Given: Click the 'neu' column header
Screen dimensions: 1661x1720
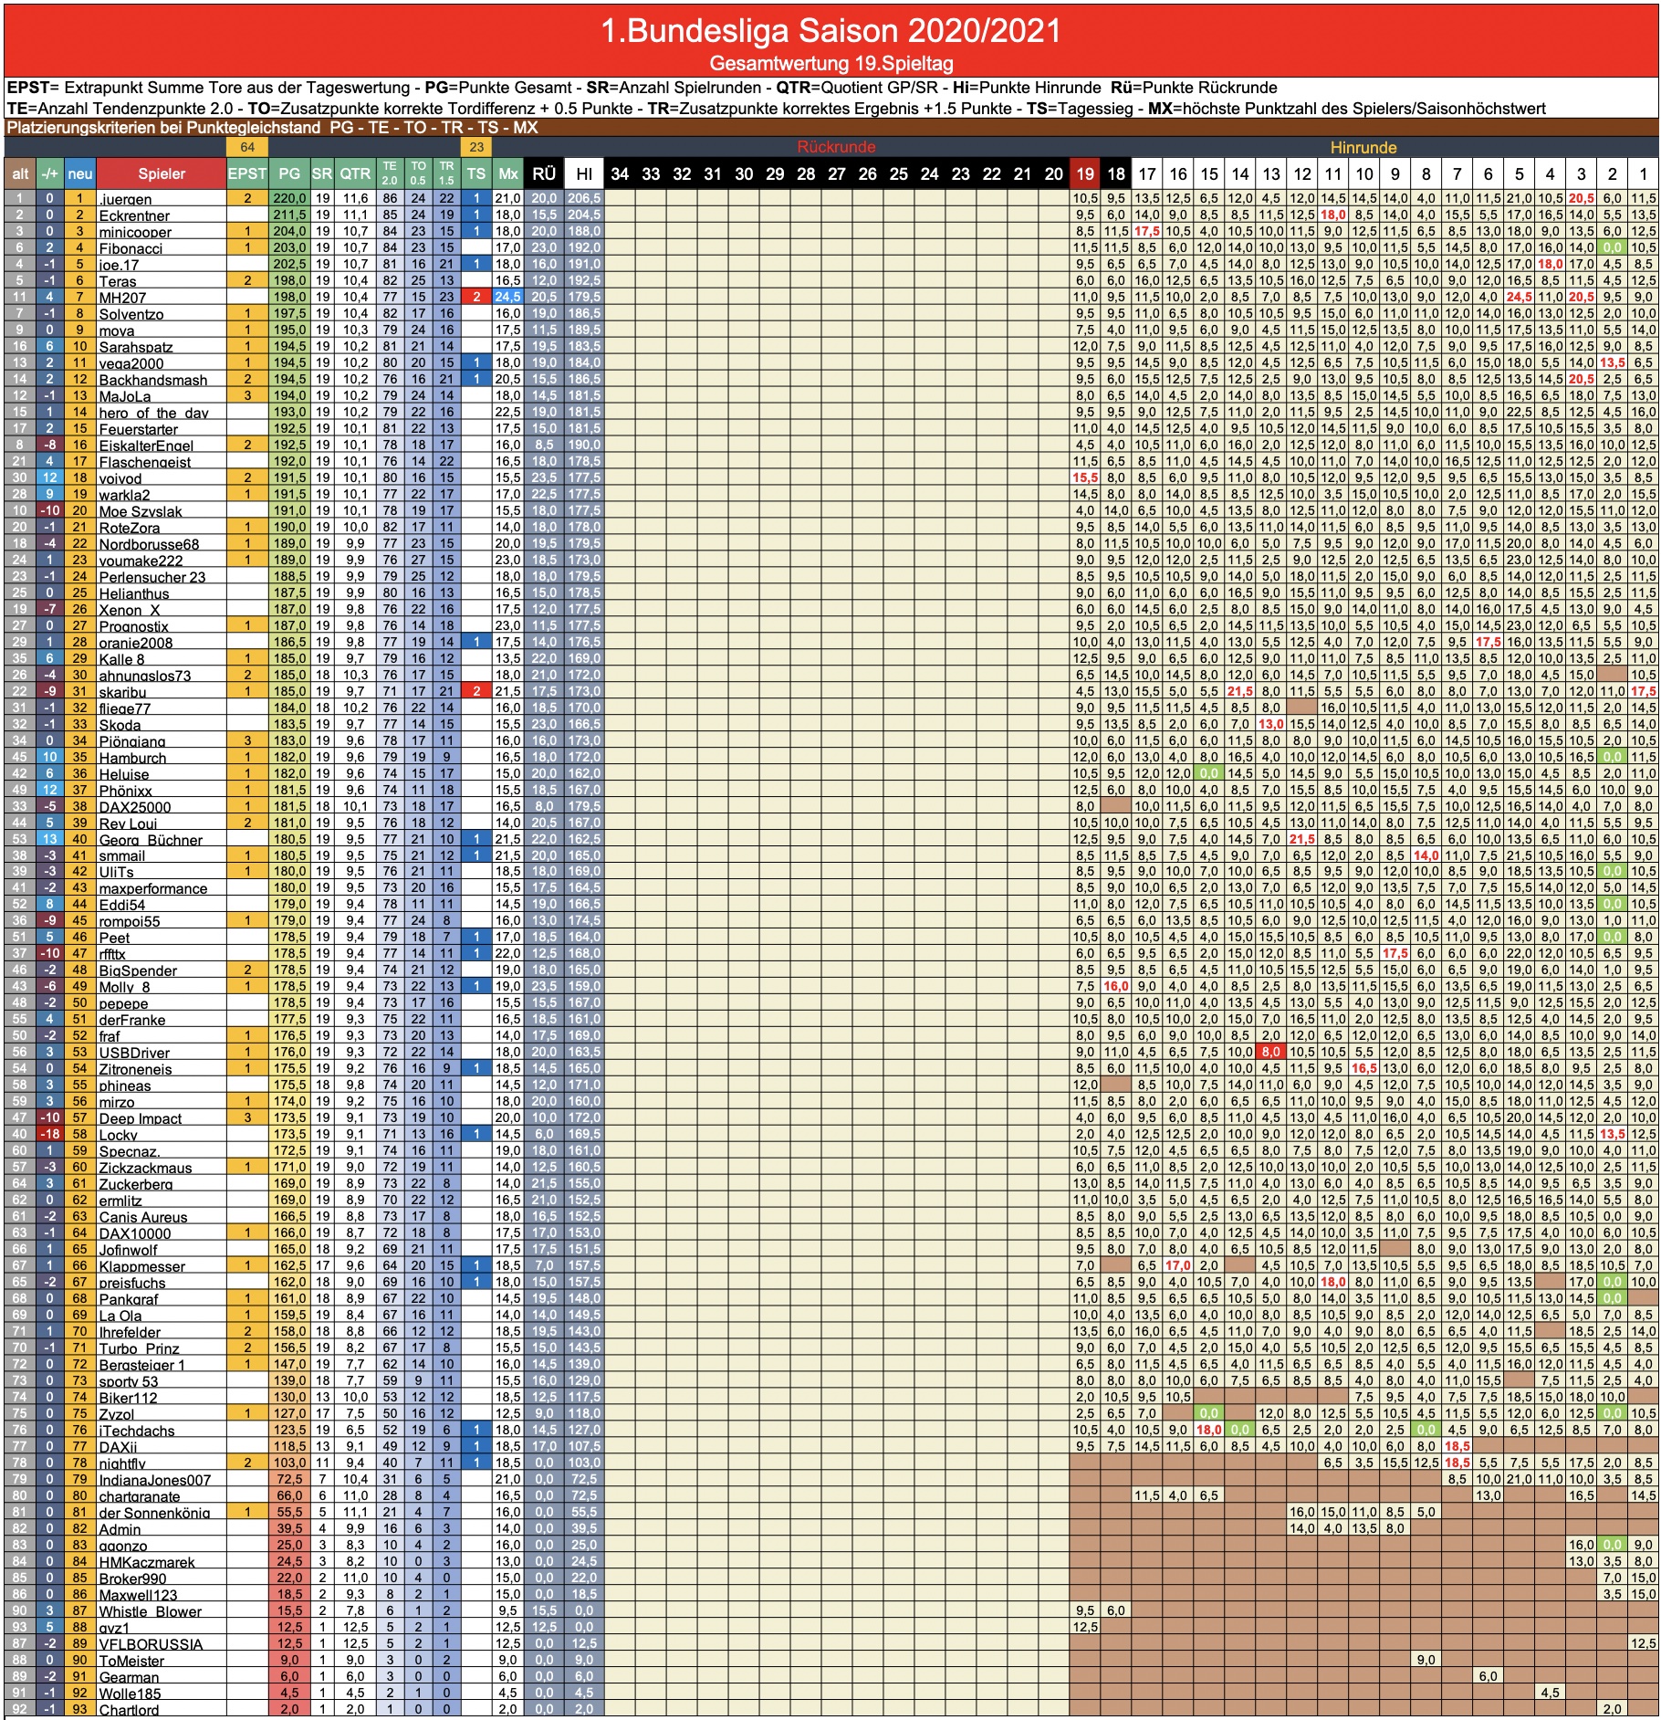Looking at the screenshot, I should click(x=80, y=173).
